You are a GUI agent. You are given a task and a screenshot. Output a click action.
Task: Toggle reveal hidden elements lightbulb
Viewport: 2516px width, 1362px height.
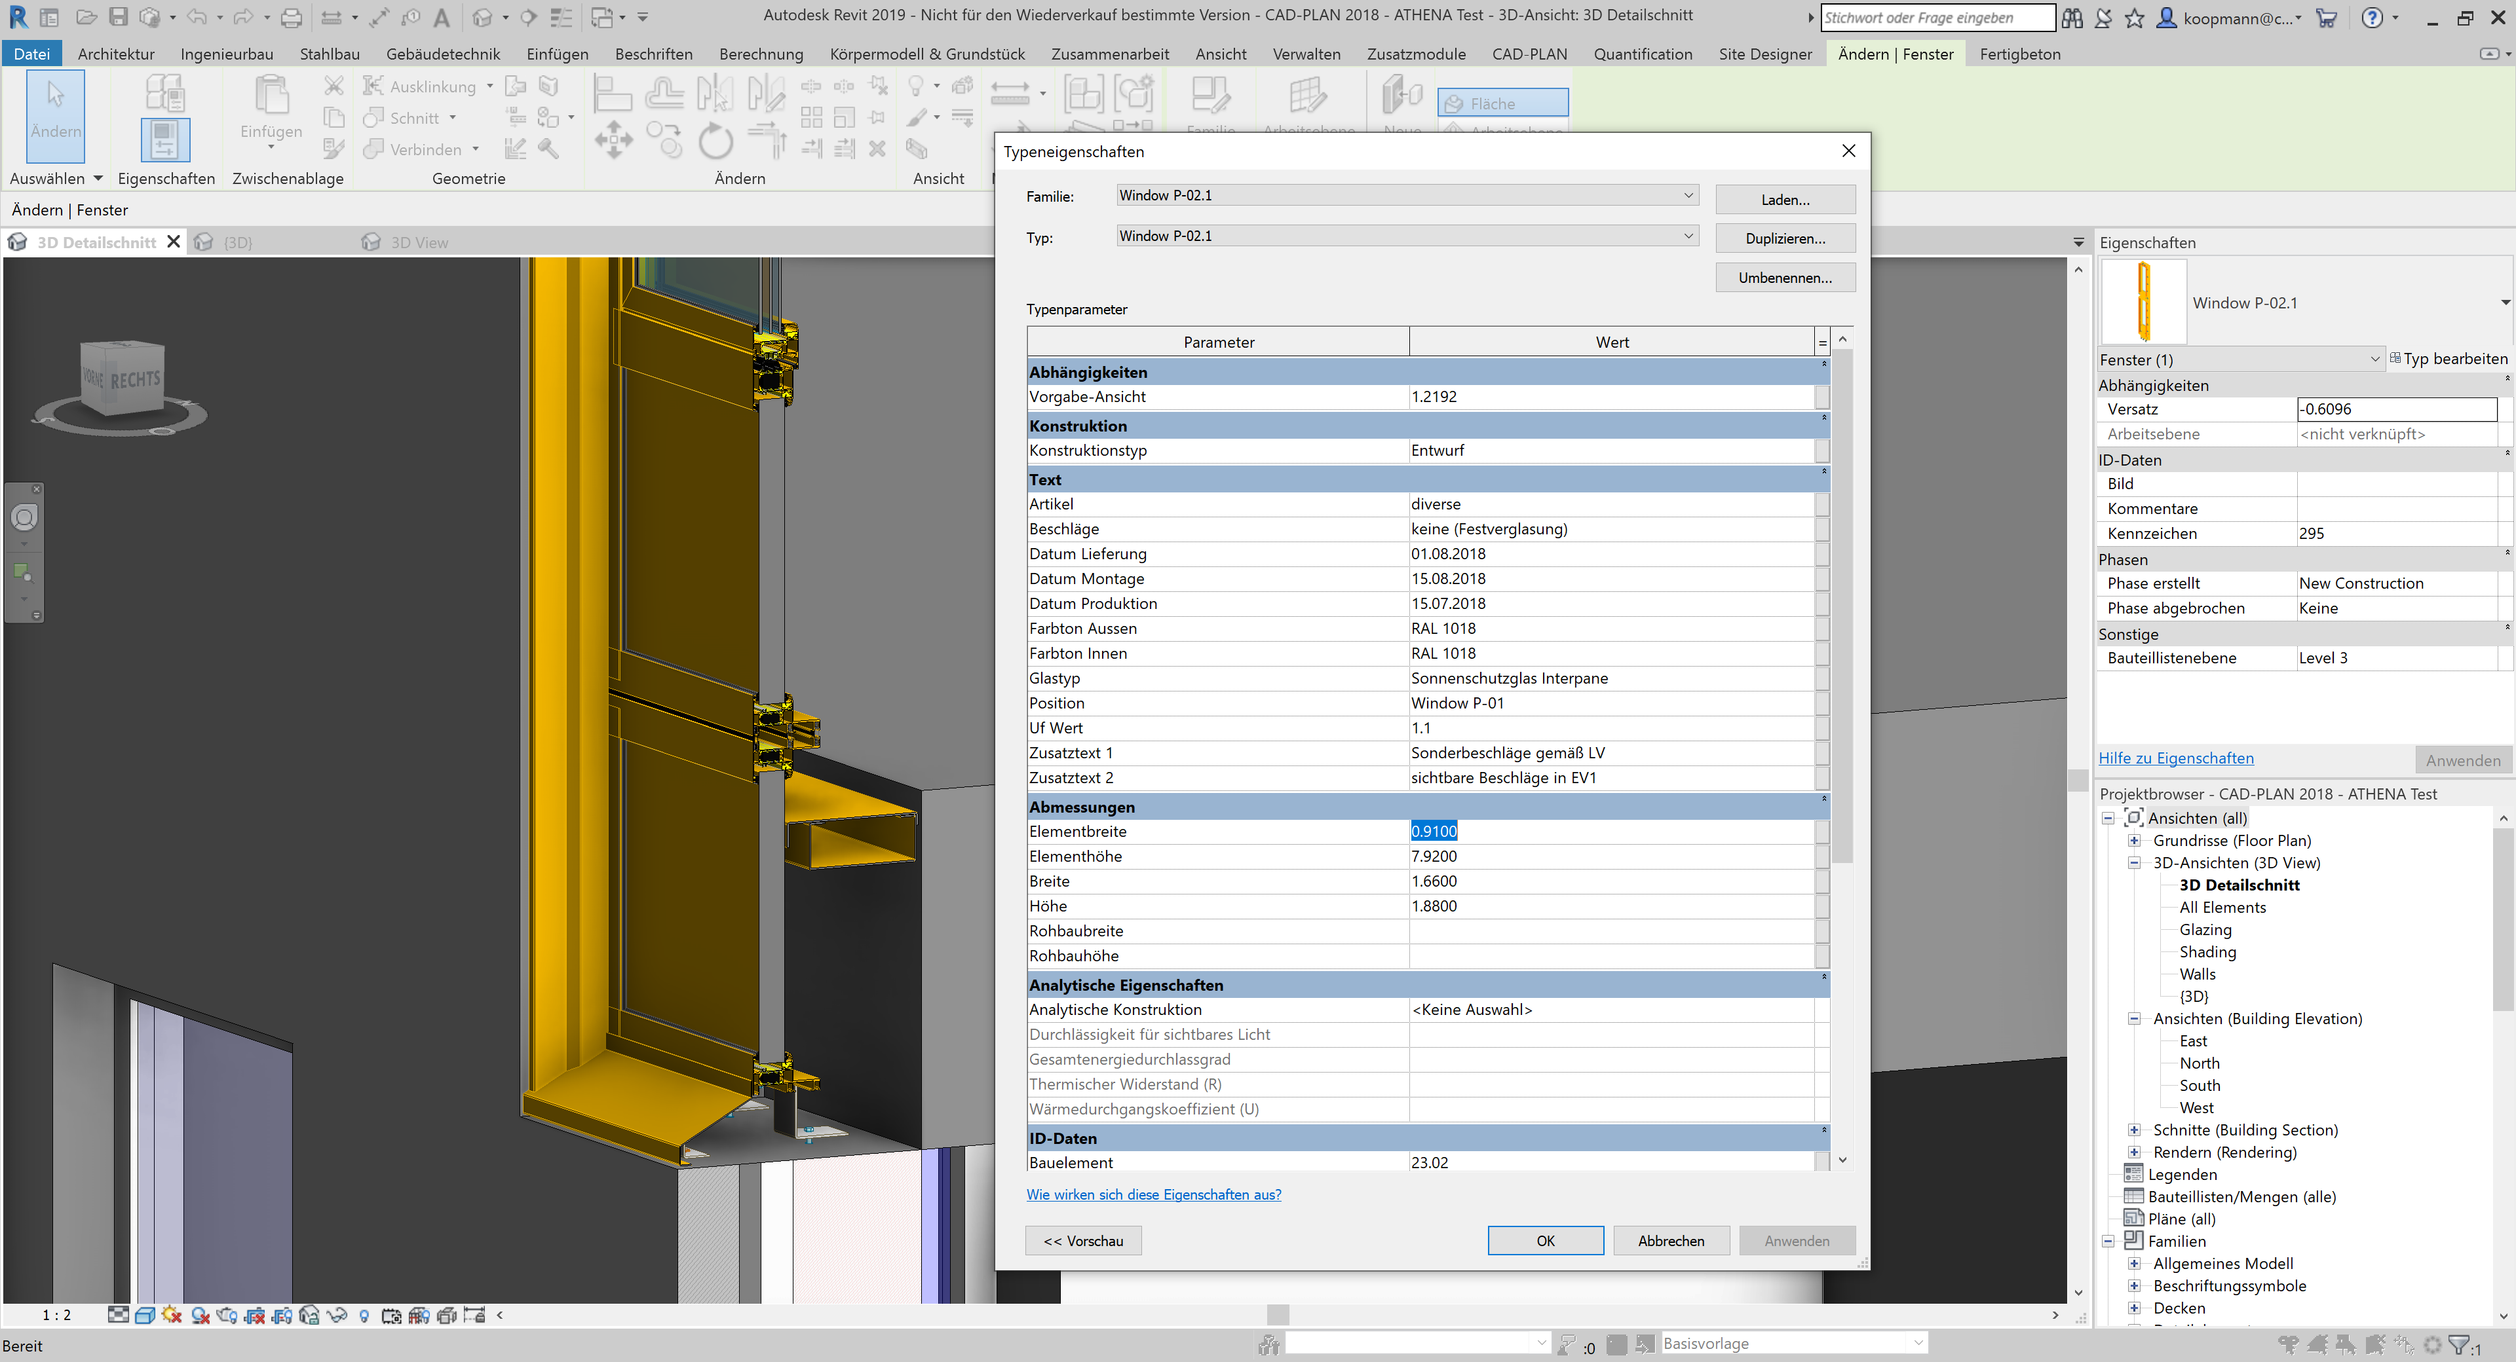coord(364,1315)
